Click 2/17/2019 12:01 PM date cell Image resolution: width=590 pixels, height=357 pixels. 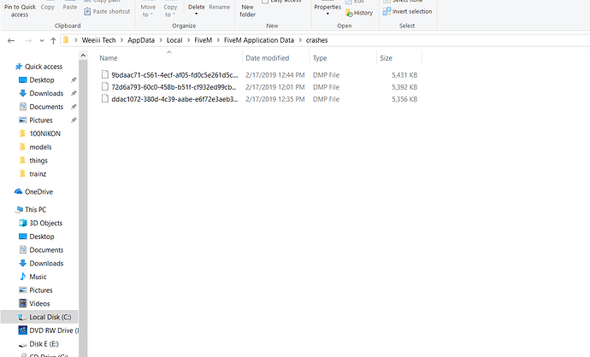pyautogui.click(x=275, y=87)
